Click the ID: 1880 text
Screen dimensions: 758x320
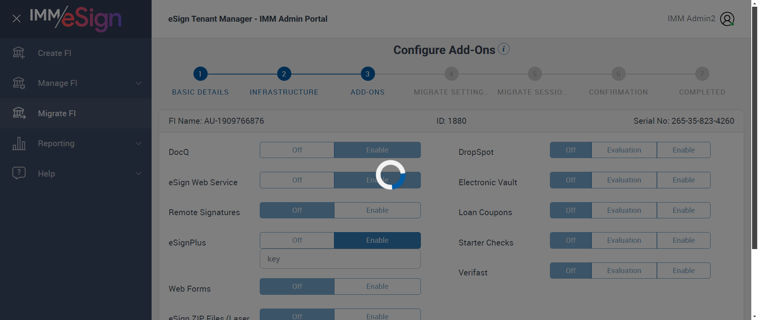point(451,121)
